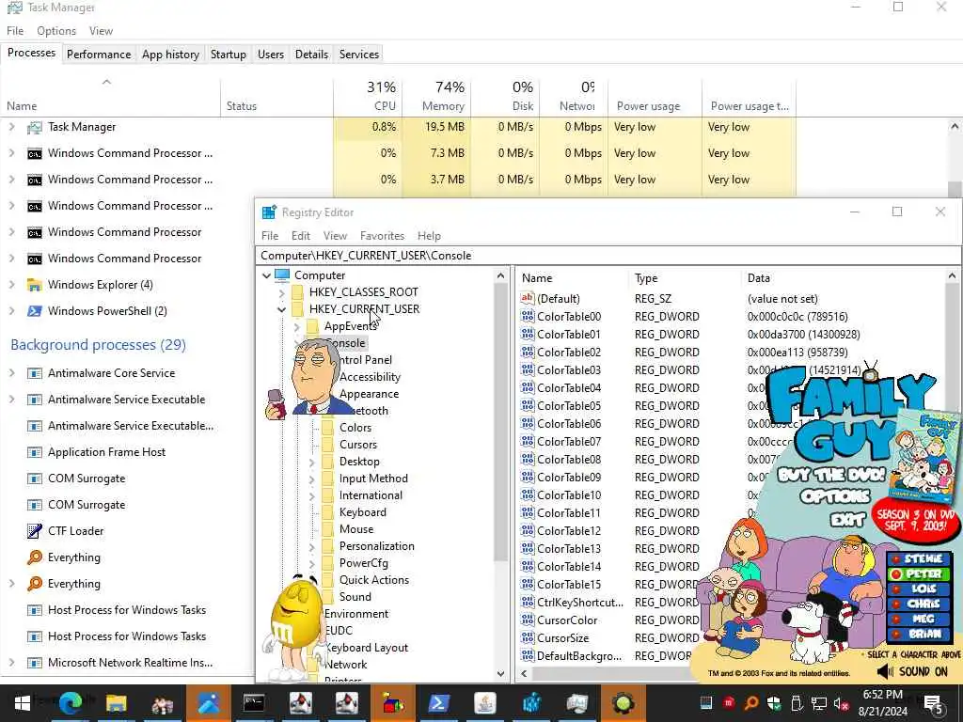Click the Microsoft Network Realtime Inspection icon

click(35, 663)
